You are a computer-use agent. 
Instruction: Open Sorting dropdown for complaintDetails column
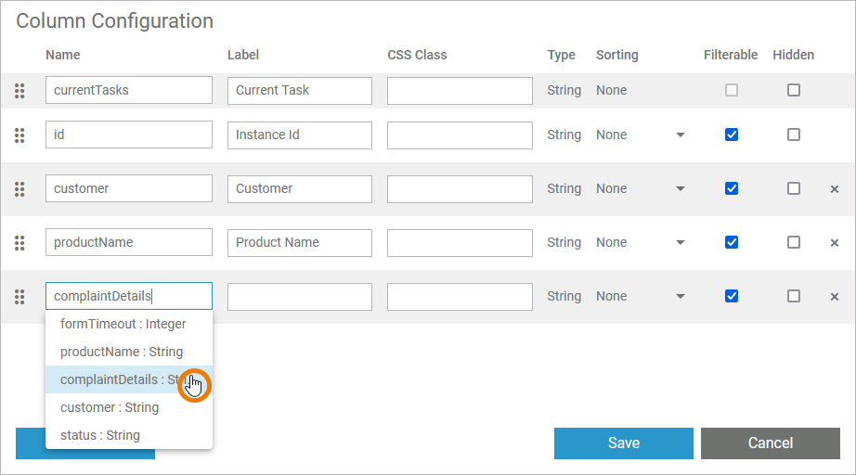point(680,297)
